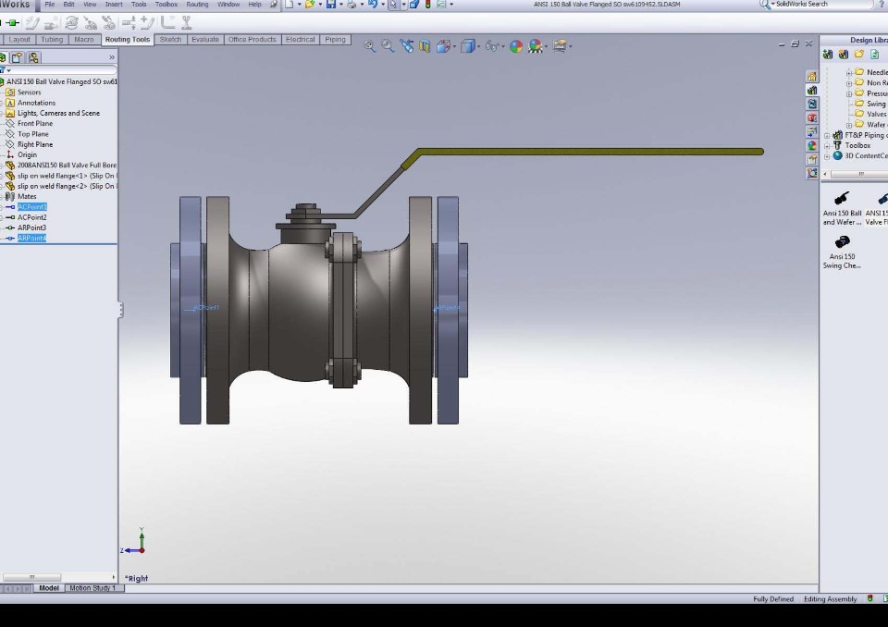This screenshot has height=627, width=888.
Task: Click the Zoom to Fit magnifier icon
Action: pos(370,46)
